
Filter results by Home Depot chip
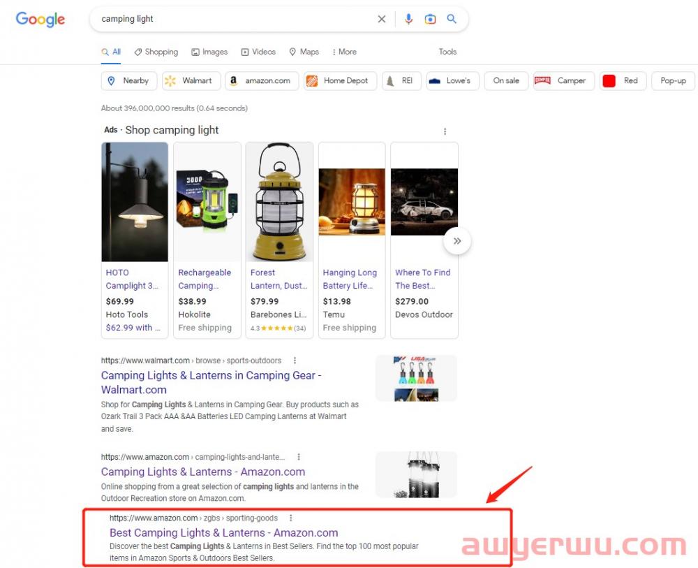point(340,81)
